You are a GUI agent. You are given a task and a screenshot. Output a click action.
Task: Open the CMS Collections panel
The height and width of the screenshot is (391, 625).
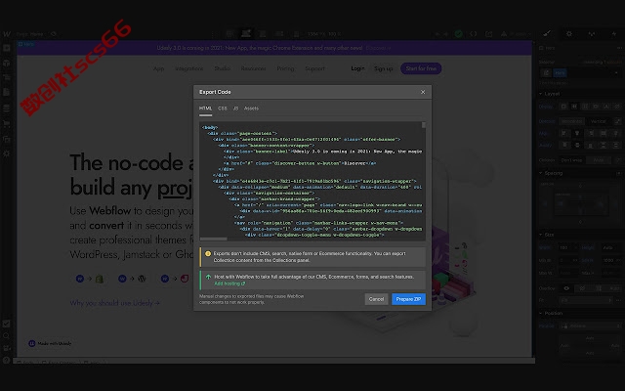coord(7,109)
